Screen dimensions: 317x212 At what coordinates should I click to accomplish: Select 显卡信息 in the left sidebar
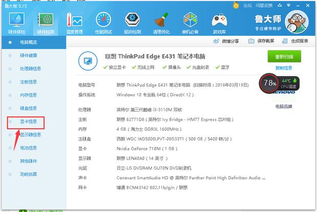click(28, 122)
